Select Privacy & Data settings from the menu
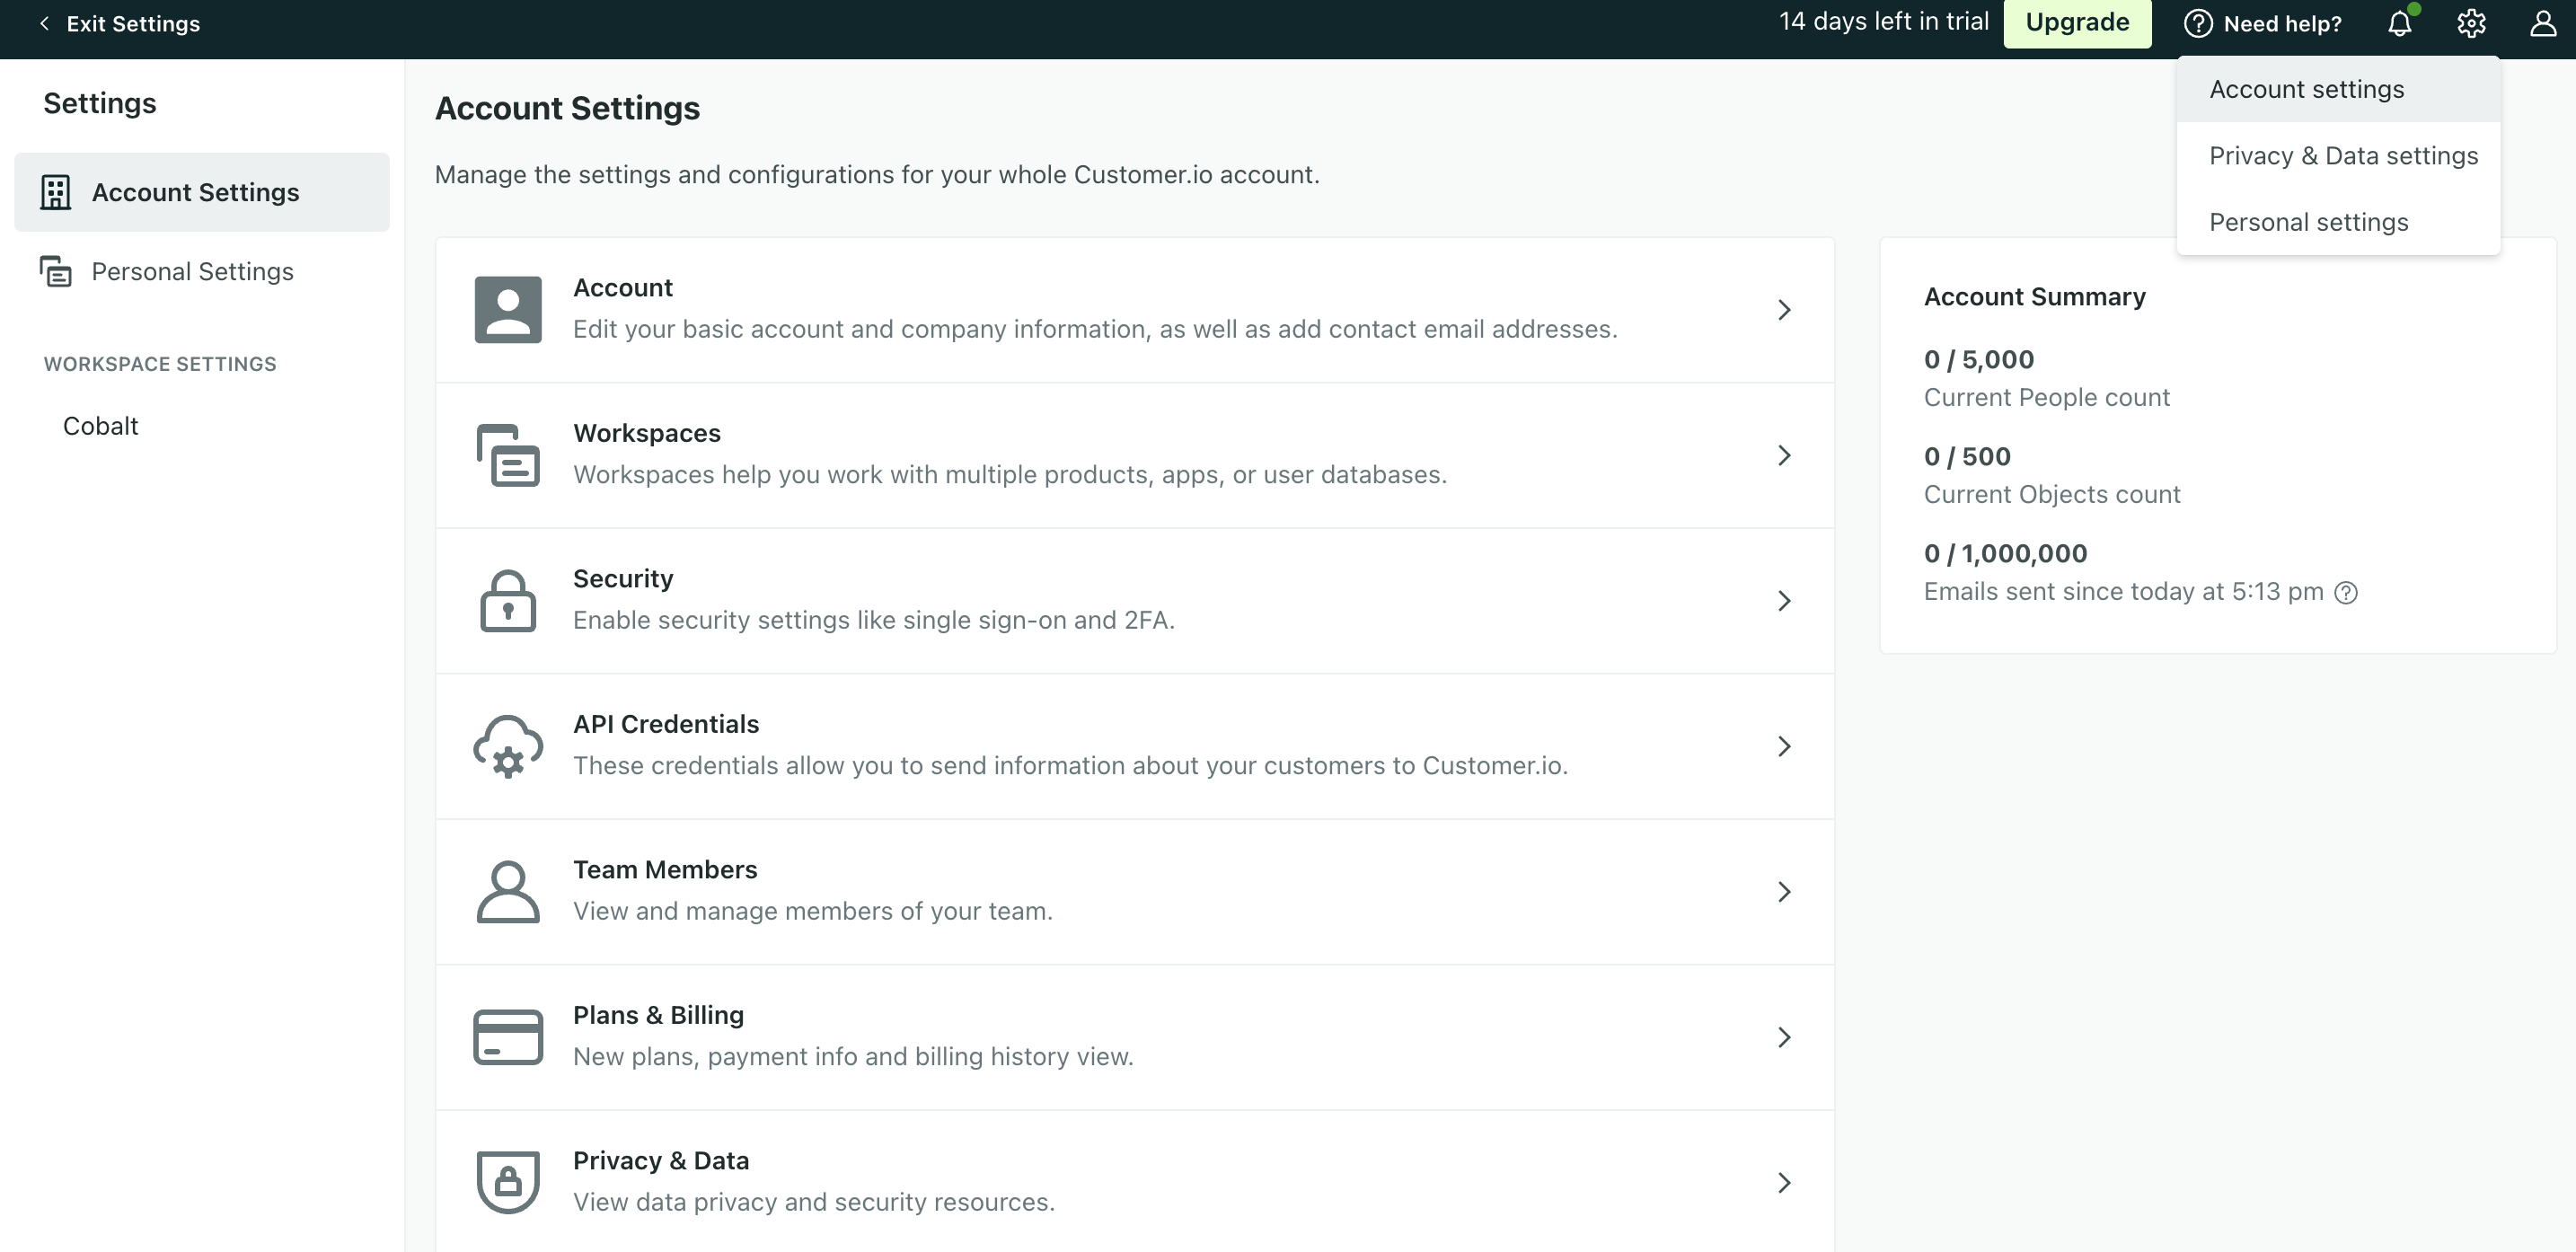Image resolution: width=2576 pixels, height=1252 pixels. (x=2343, y=155)
